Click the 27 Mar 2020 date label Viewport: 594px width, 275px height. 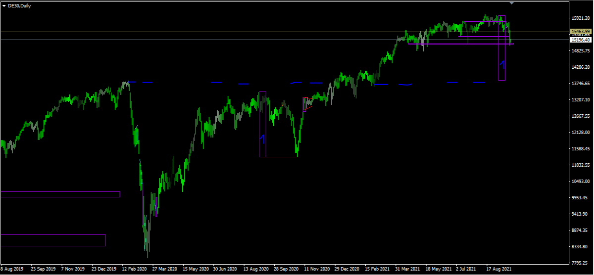tap(164, 270)
